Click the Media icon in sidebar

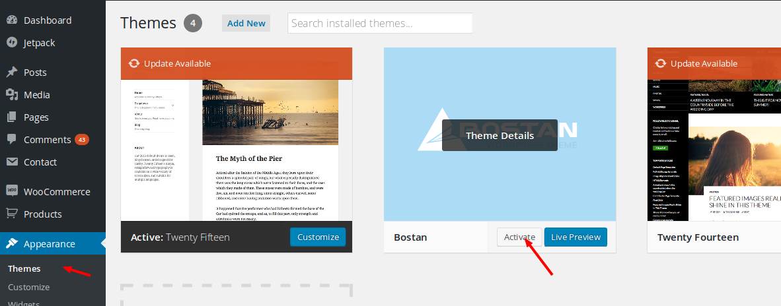pyautogui.click(x=12, y=95)
